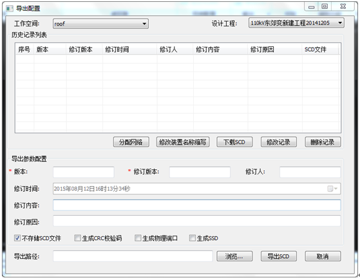Click the SCD文件 column header
The image size is (360, 280).
pyautogui.click(x=321, y=50)
